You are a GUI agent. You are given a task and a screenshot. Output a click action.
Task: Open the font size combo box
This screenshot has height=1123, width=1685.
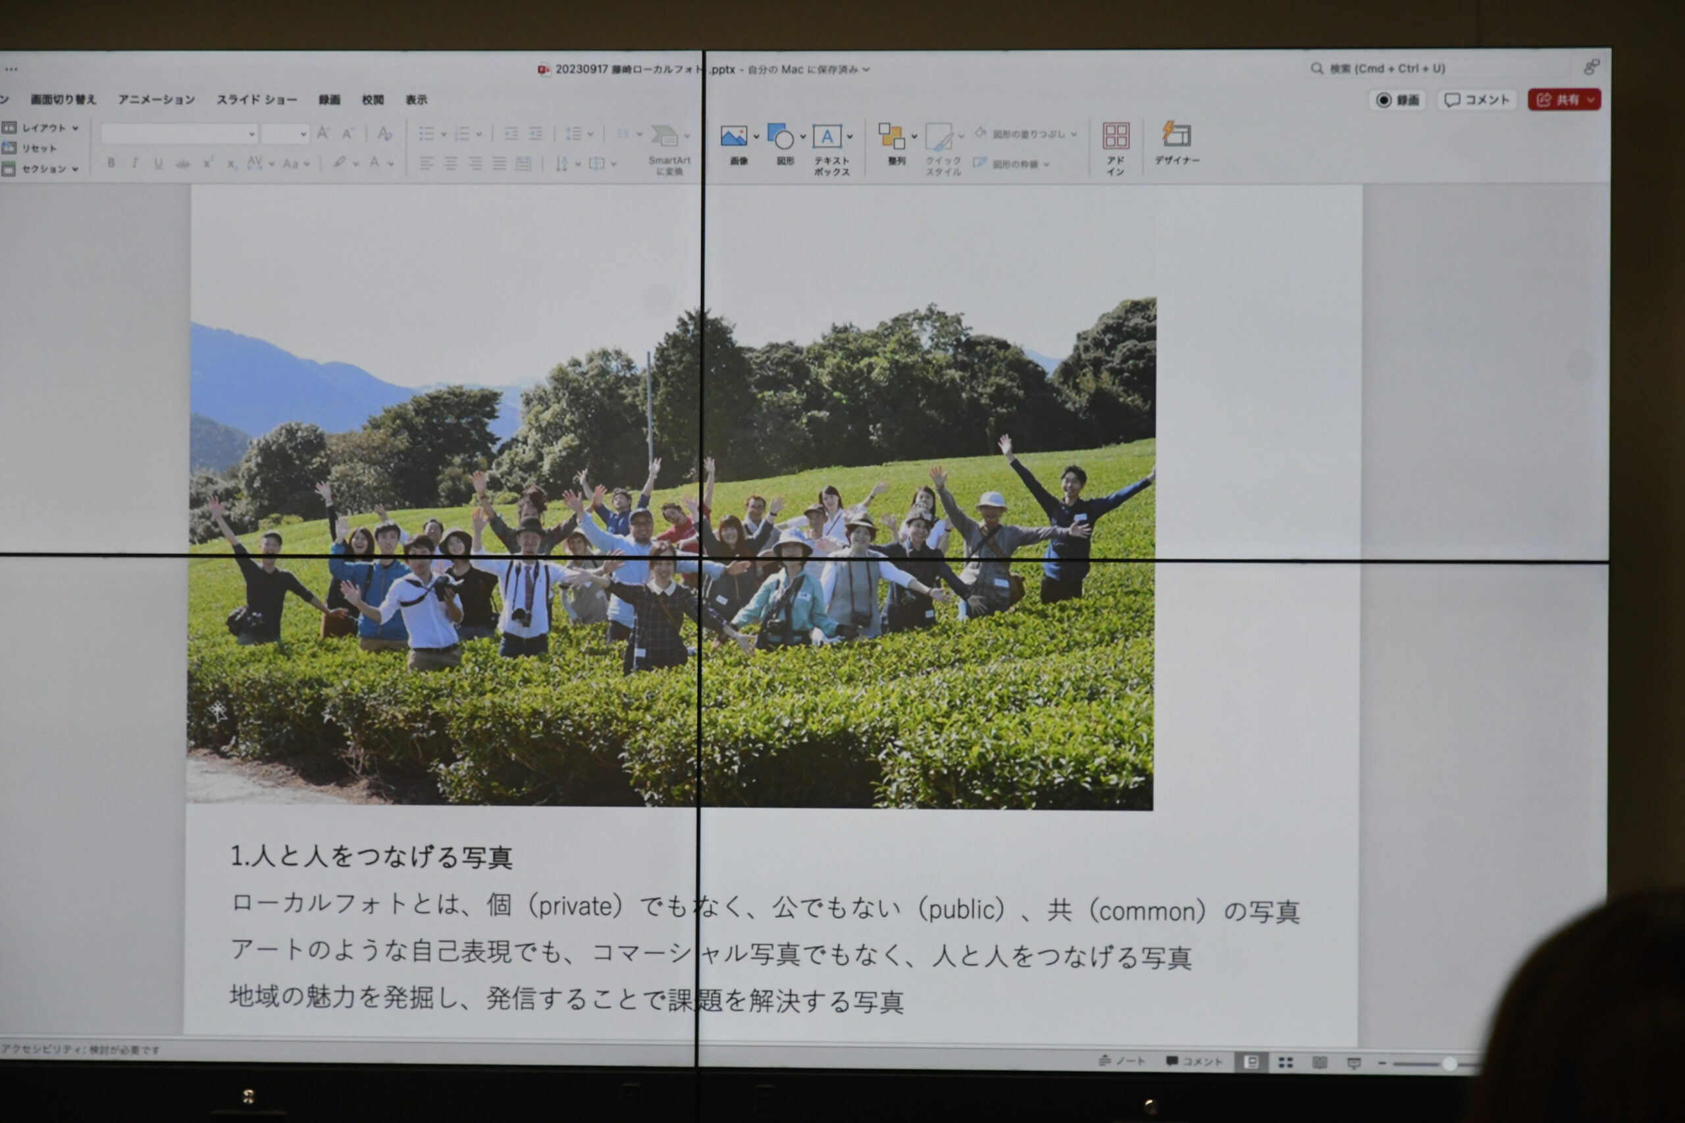[285, 133]
